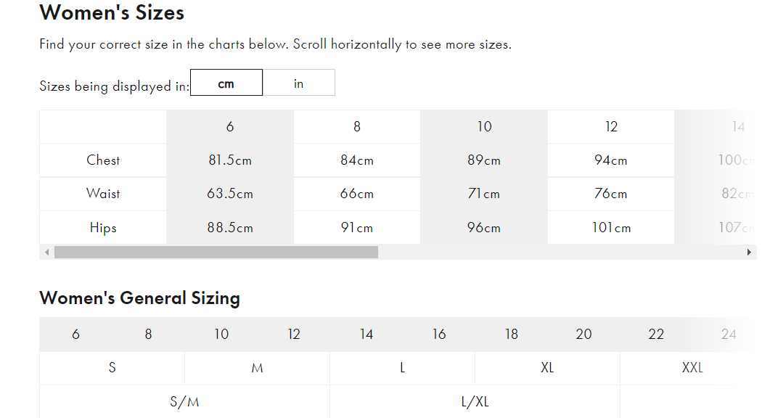Click the 96cm hips cell for size 10
This screenshot has height=418, width=778.
pos(484,228)
